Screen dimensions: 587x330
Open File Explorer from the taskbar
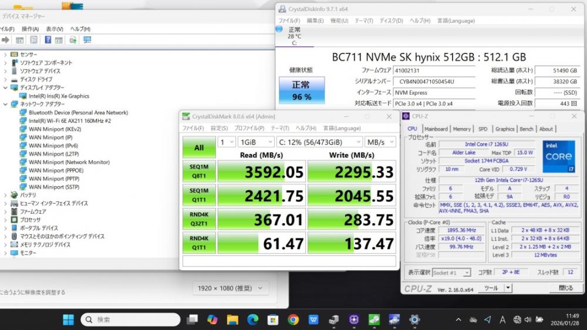click(x=232, y=319)
